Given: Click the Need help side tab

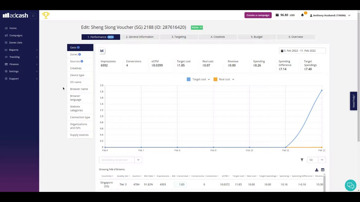Looking at the screenshot, I should 354,101.
